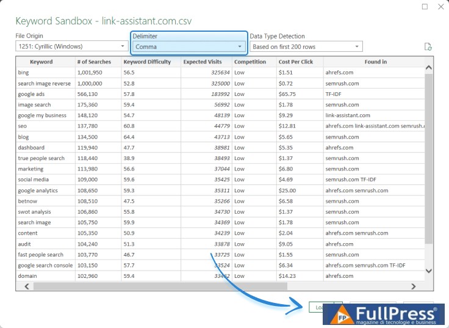Click the vertical scrollbar down arrow

(428, 271)
